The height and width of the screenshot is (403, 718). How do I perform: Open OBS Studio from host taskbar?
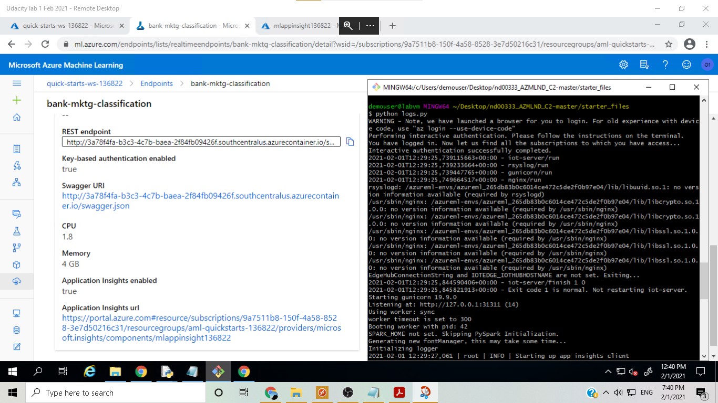pyautogui.click(x=348, y=393)
